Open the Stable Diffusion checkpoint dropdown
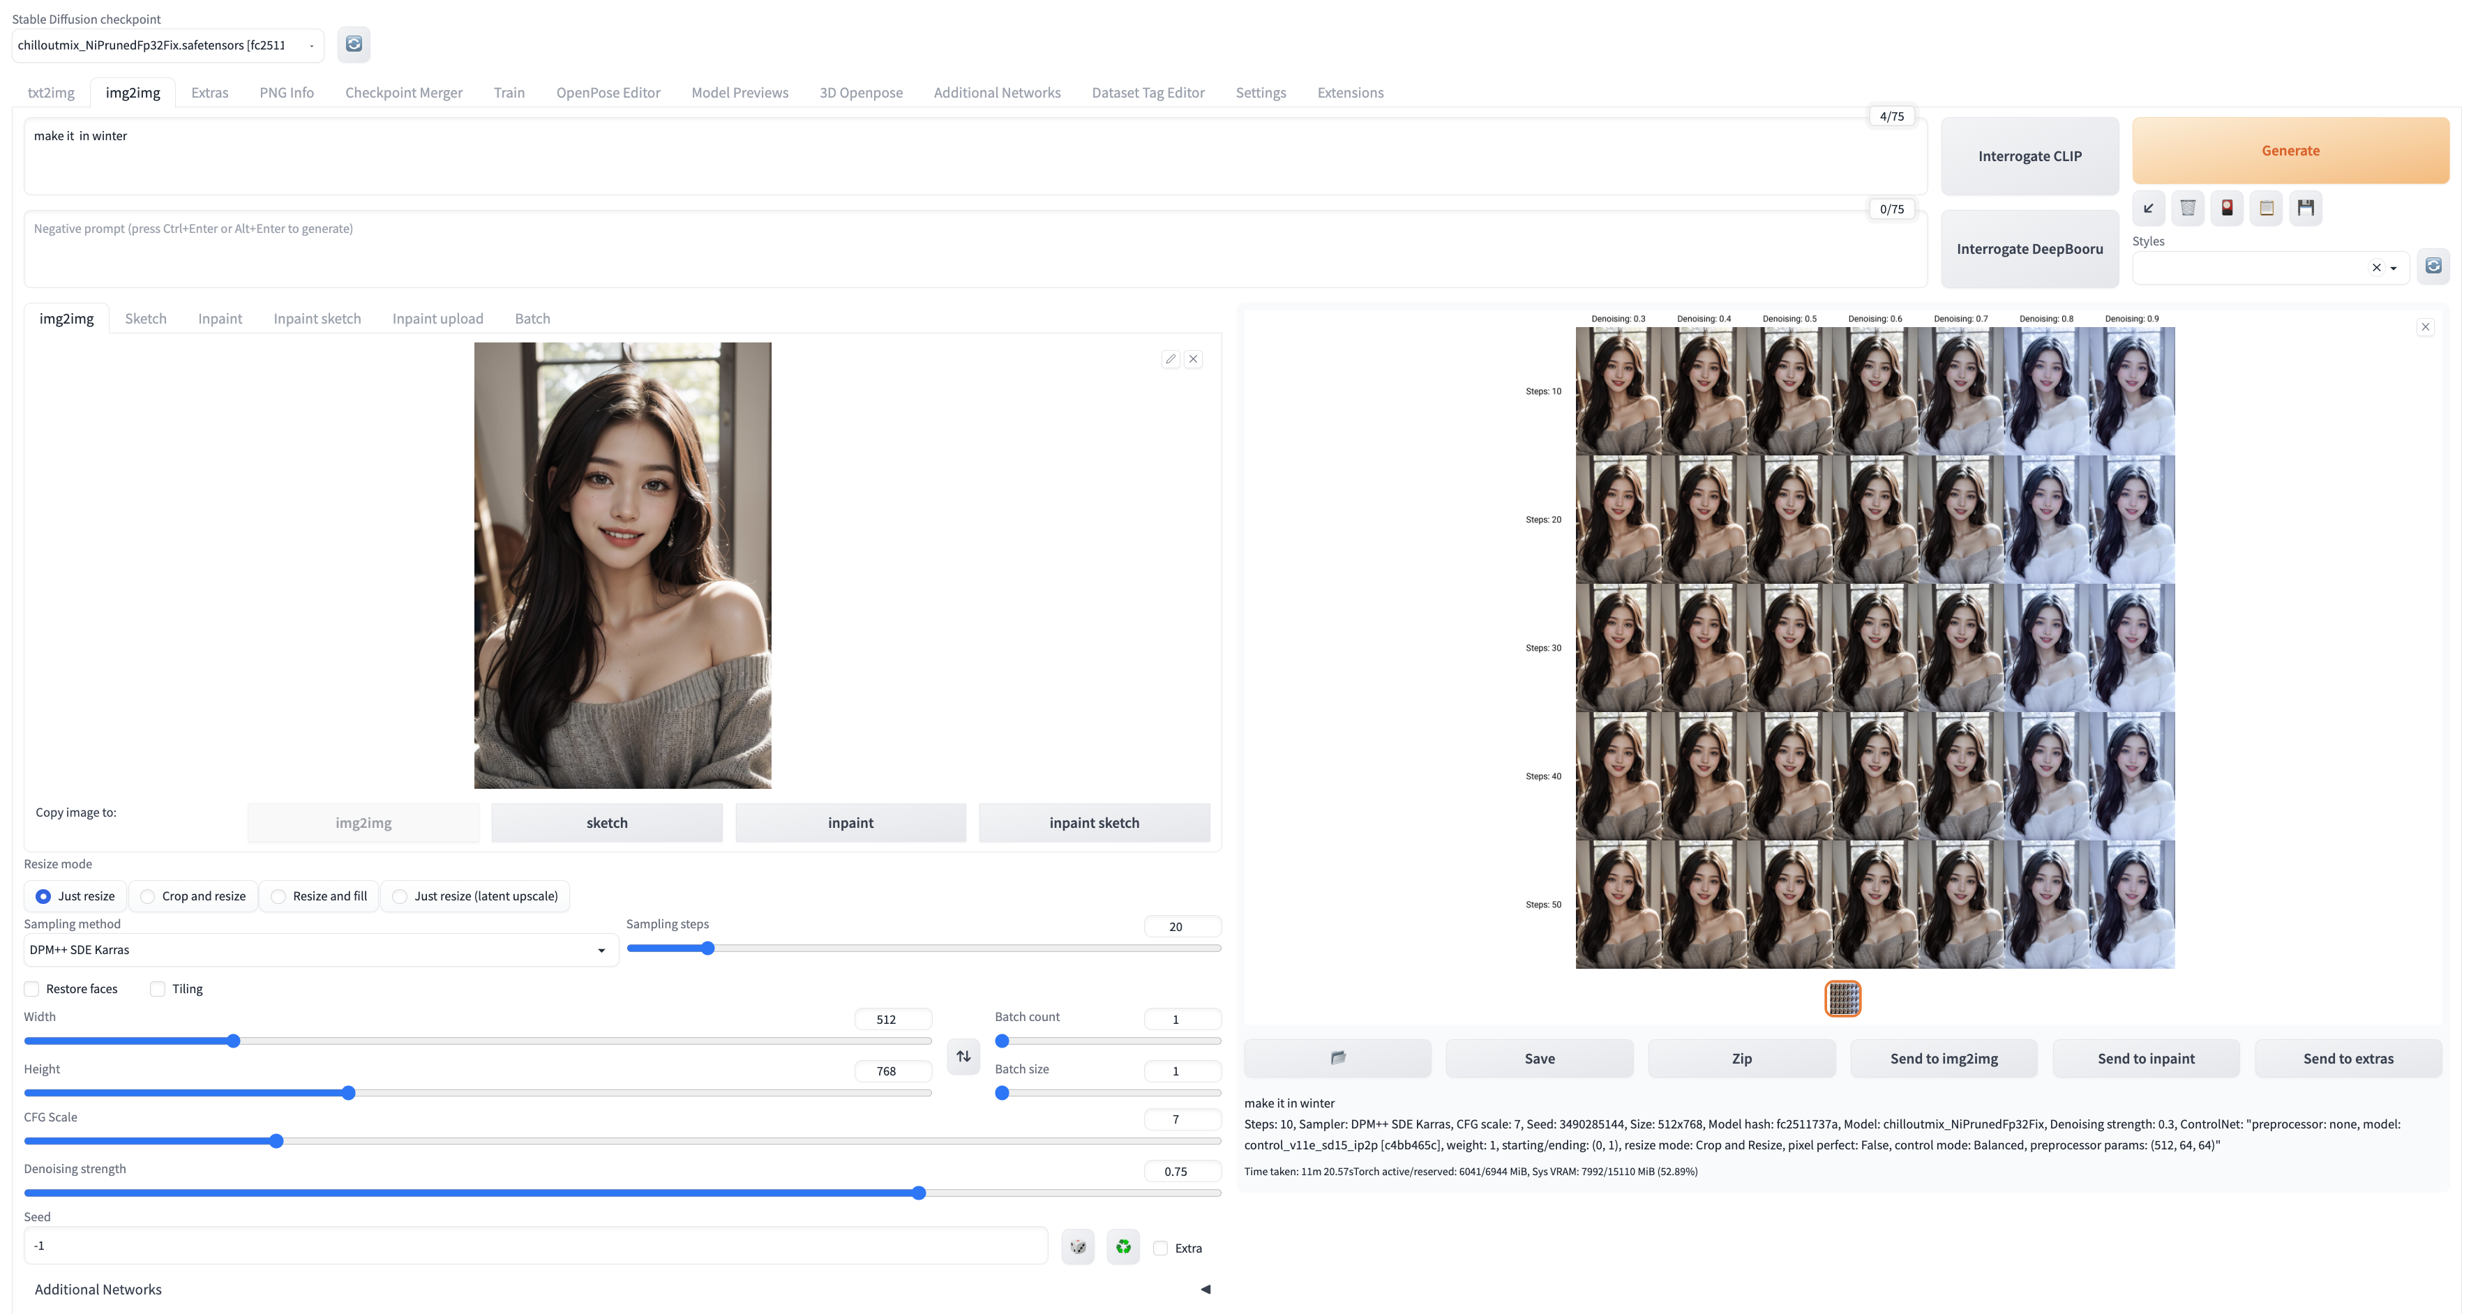The width and height of the screenshot is (2471, 1314). [x=168, y=45]
